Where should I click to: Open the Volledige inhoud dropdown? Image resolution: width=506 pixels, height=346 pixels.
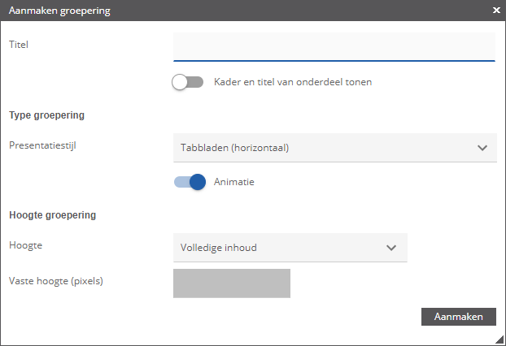tap(290, 248)
